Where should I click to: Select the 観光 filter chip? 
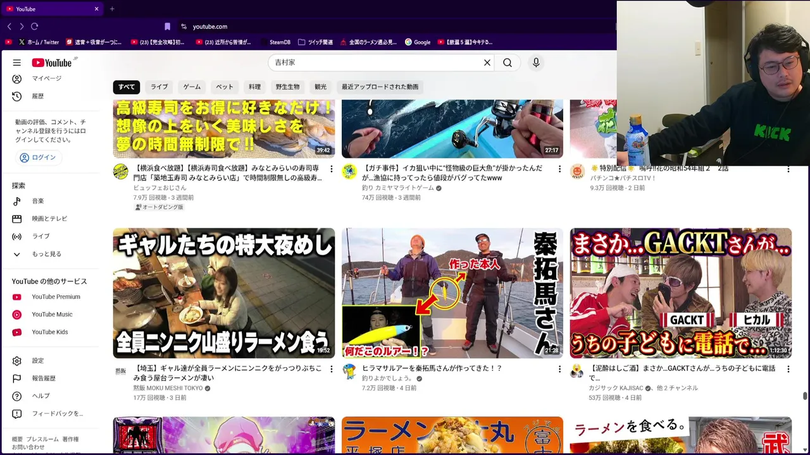point(321,87)
